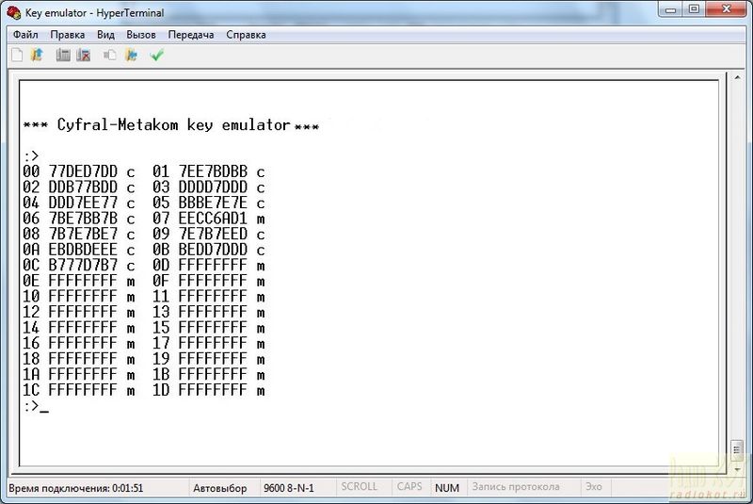753x504 pixels.
Task: Click the NUM indicator in status bar
Action: (446, 488)
